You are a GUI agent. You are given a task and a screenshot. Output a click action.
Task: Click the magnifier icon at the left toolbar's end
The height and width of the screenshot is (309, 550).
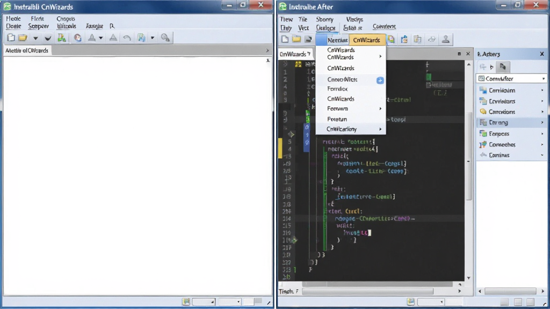(165, 38)
